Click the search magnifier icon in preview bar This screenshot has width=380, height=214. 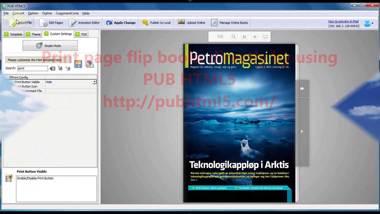pyautogui.click(x=234, y=37)
